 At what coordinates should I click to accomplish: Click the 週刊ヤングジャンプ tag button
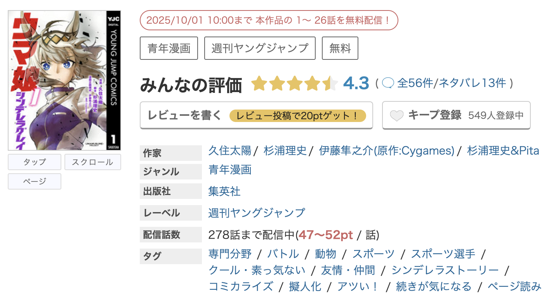pos(260,48)
